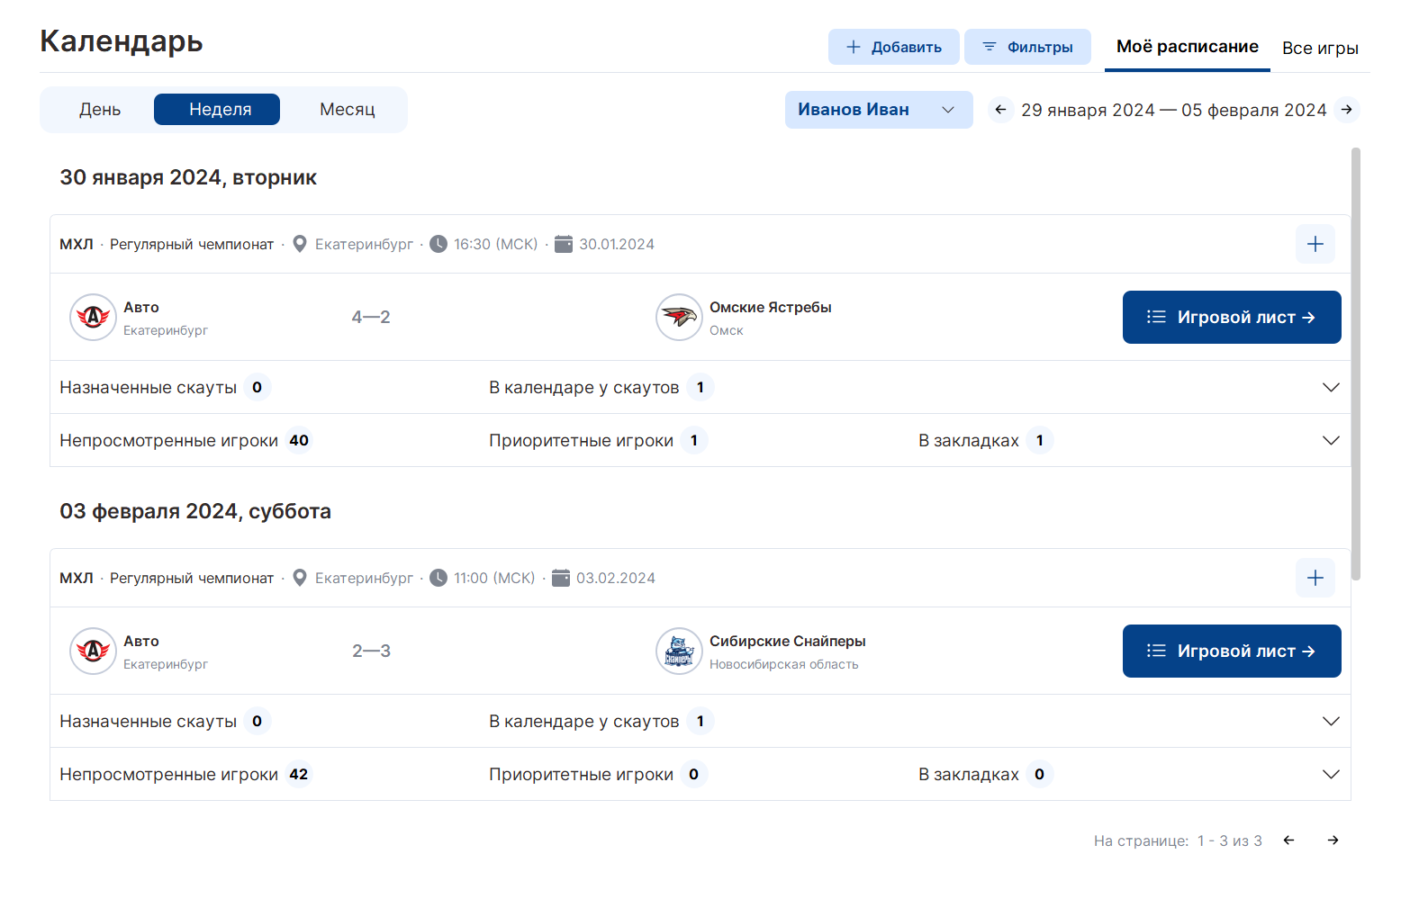Click the 4—2 score
Image resolution: width=1410 pixels, height=899 pixels.
(371, 317)
